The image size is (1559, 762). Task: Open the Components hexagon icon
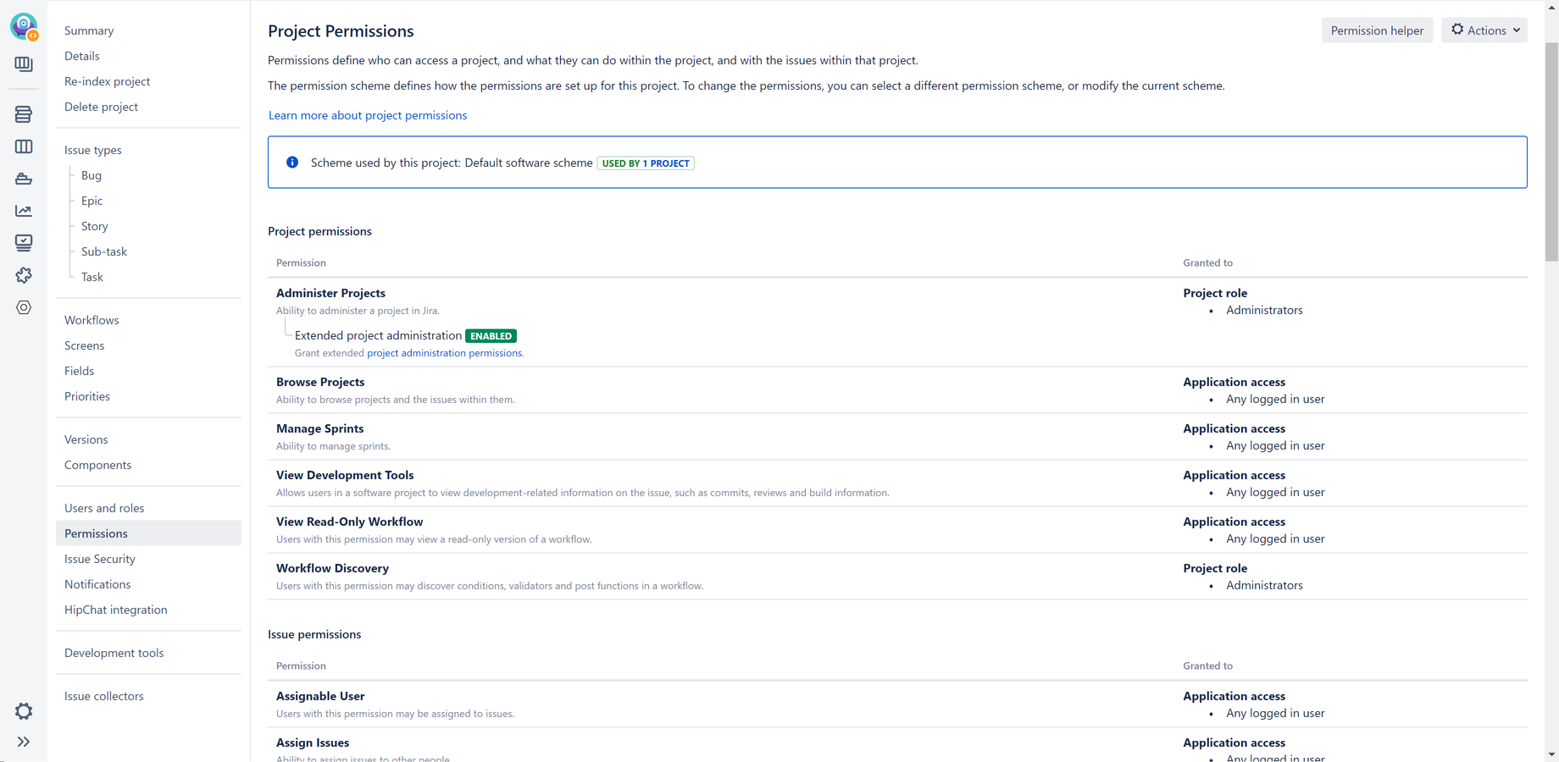click(24, 307)
